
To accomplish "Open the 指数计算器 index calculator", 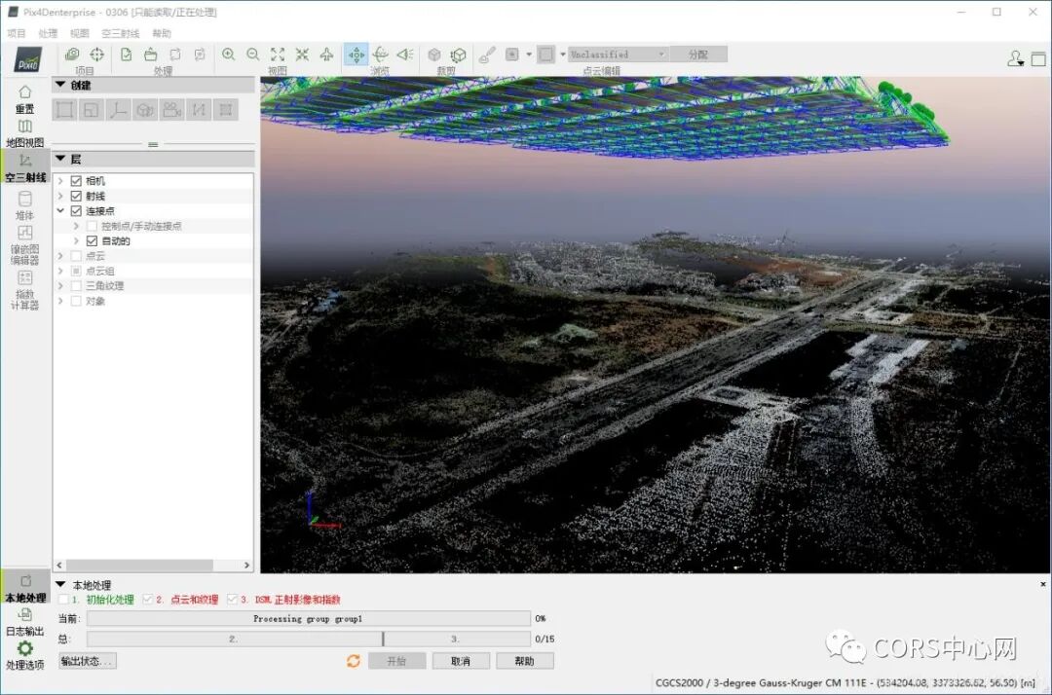I will click(x=24, y=290).
